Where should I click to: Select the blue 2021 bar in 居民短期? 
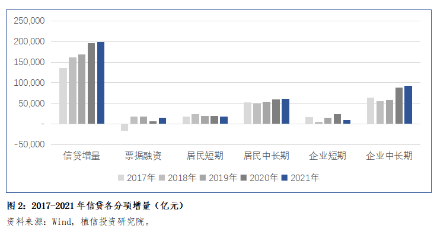(224, 120)
